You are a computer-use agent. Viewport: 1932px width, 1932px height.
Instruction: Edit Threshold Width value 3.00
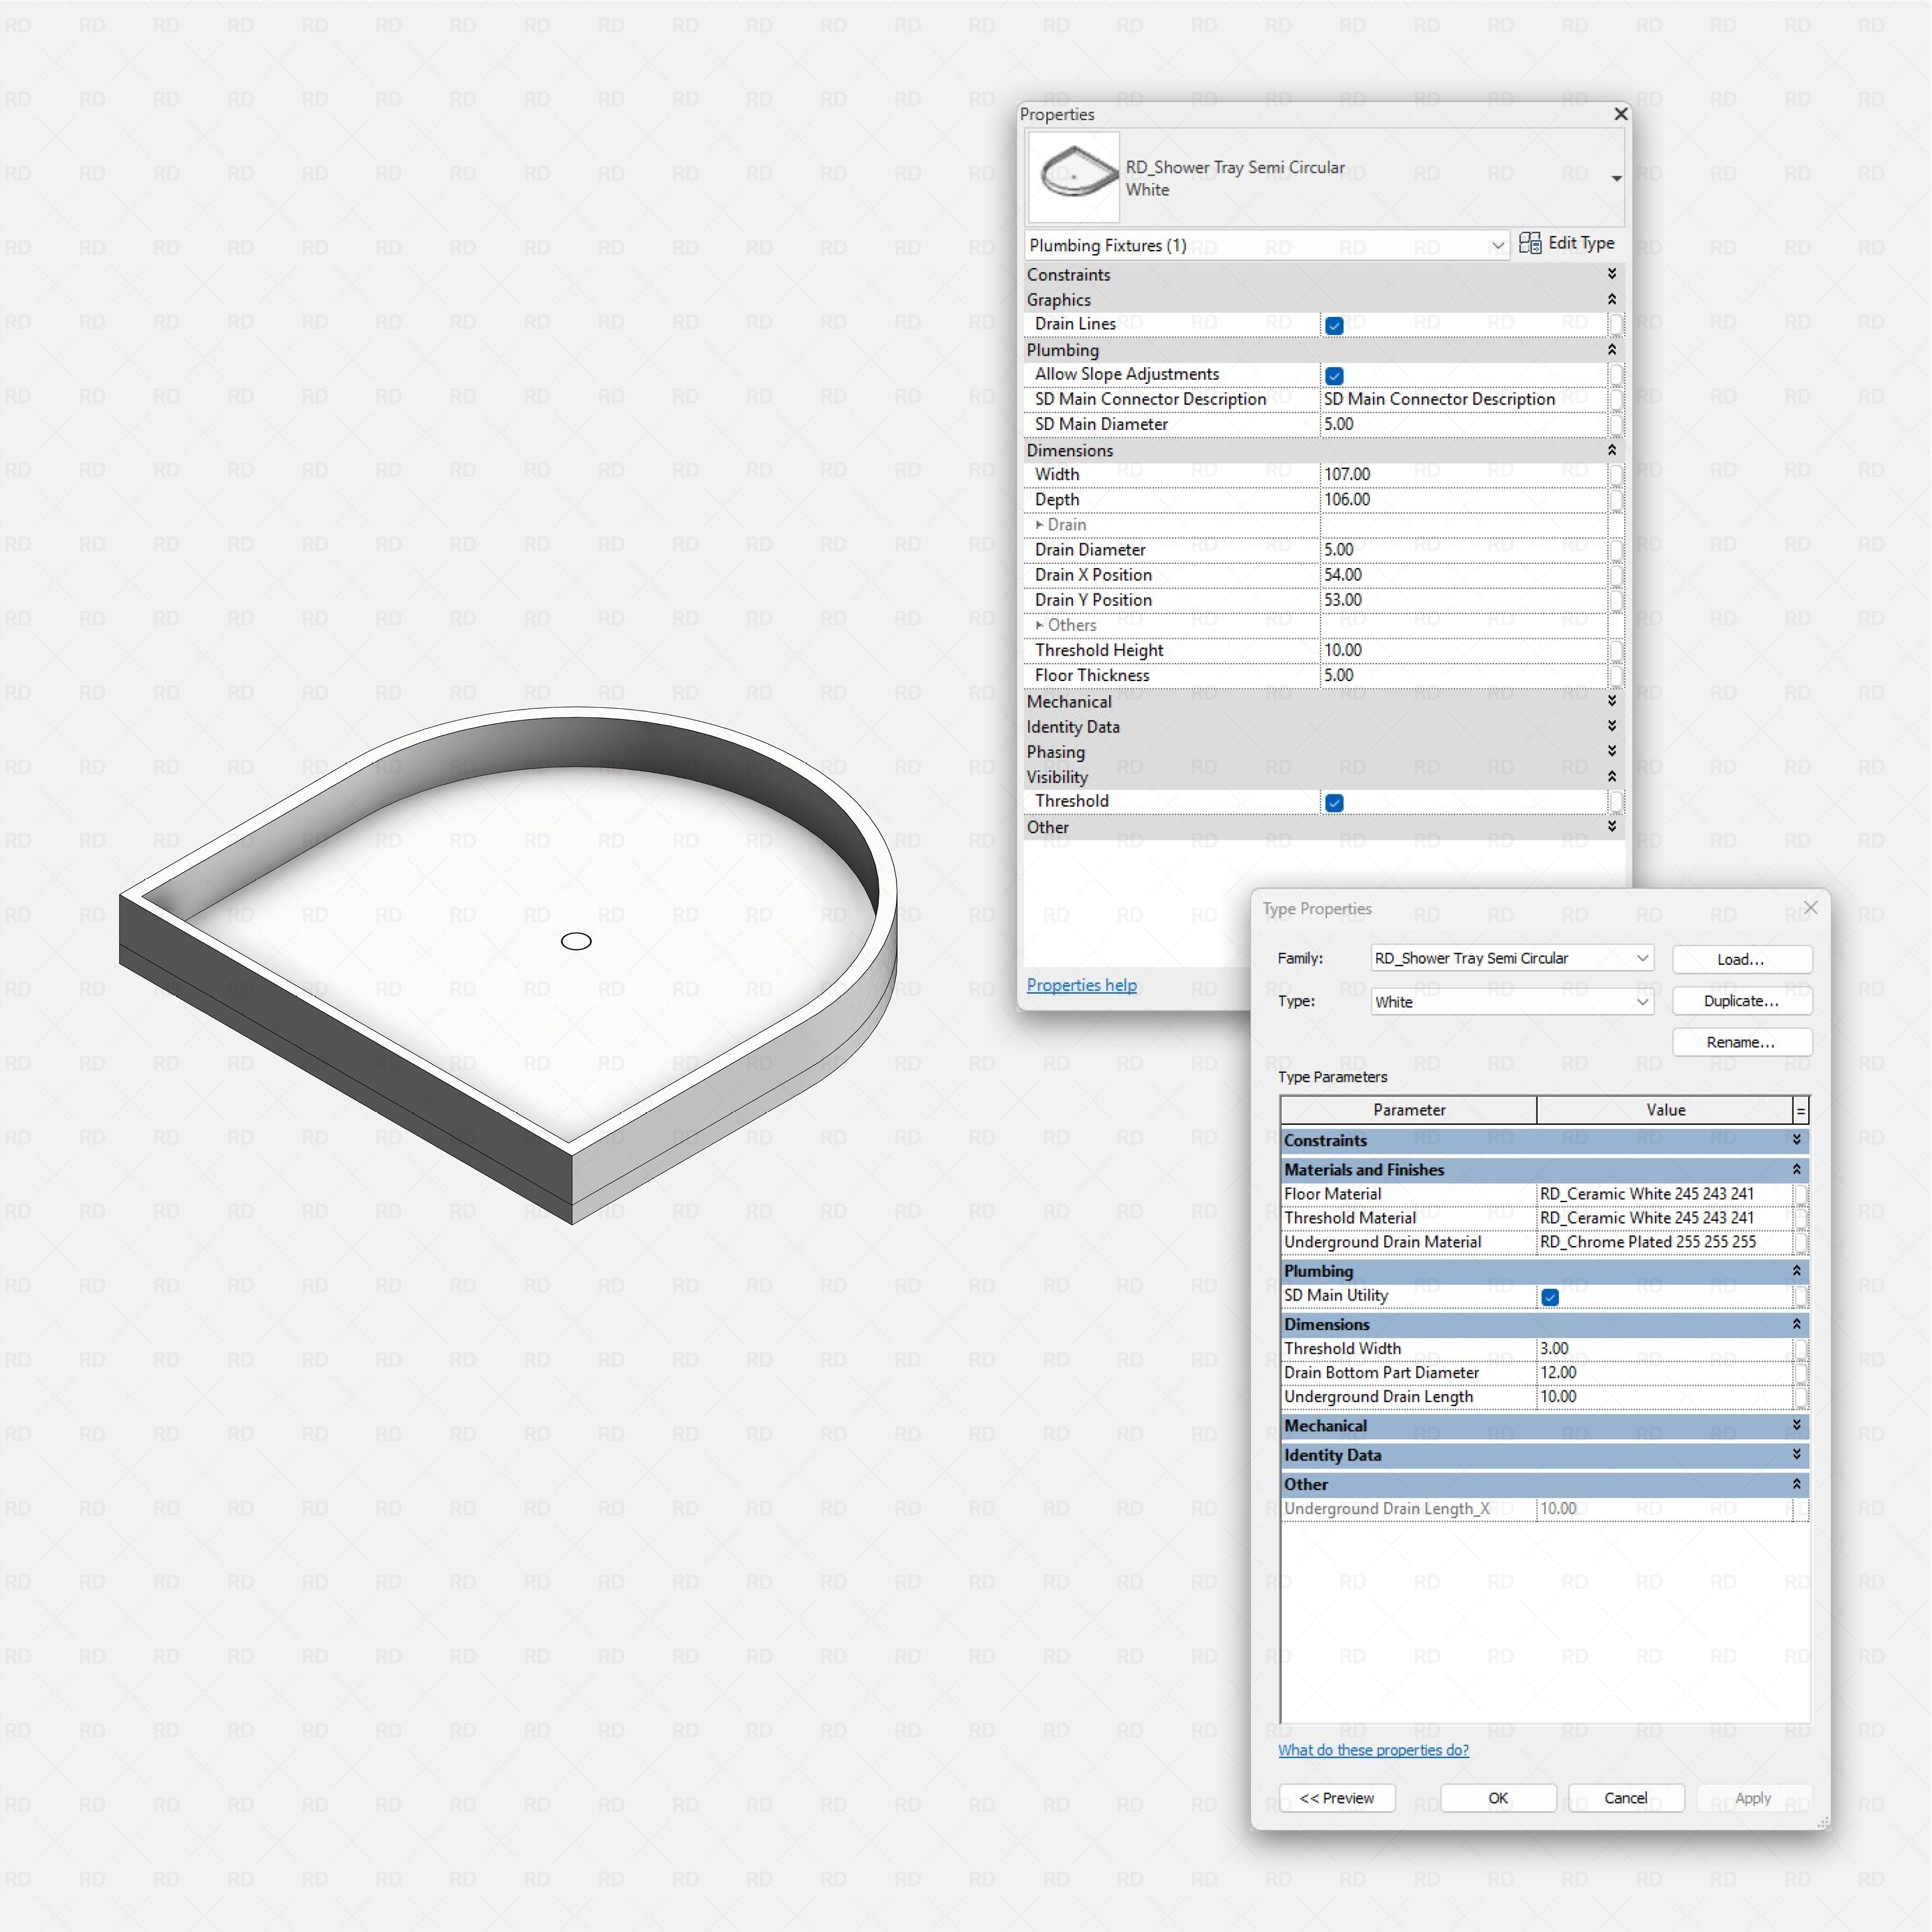tap(1663, 1348)
